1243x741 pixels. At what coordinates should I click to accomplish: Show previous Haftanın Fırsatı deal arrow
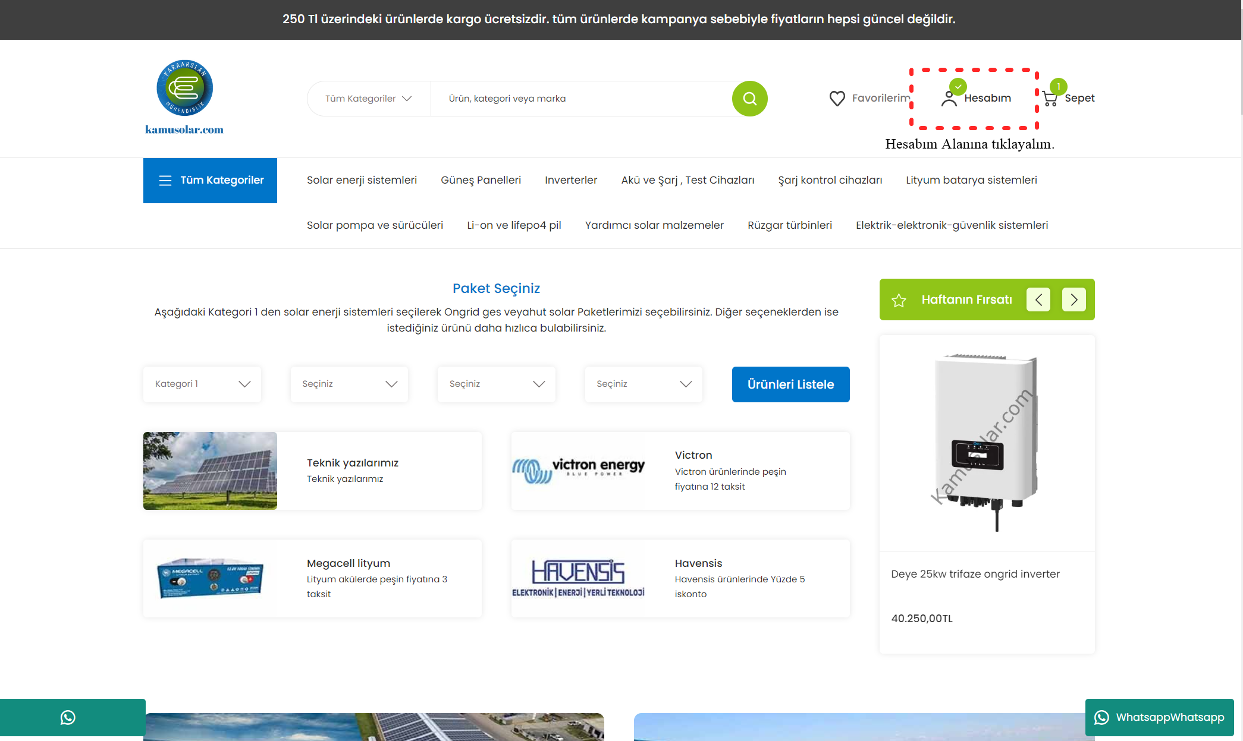(x=1038, y=299)
